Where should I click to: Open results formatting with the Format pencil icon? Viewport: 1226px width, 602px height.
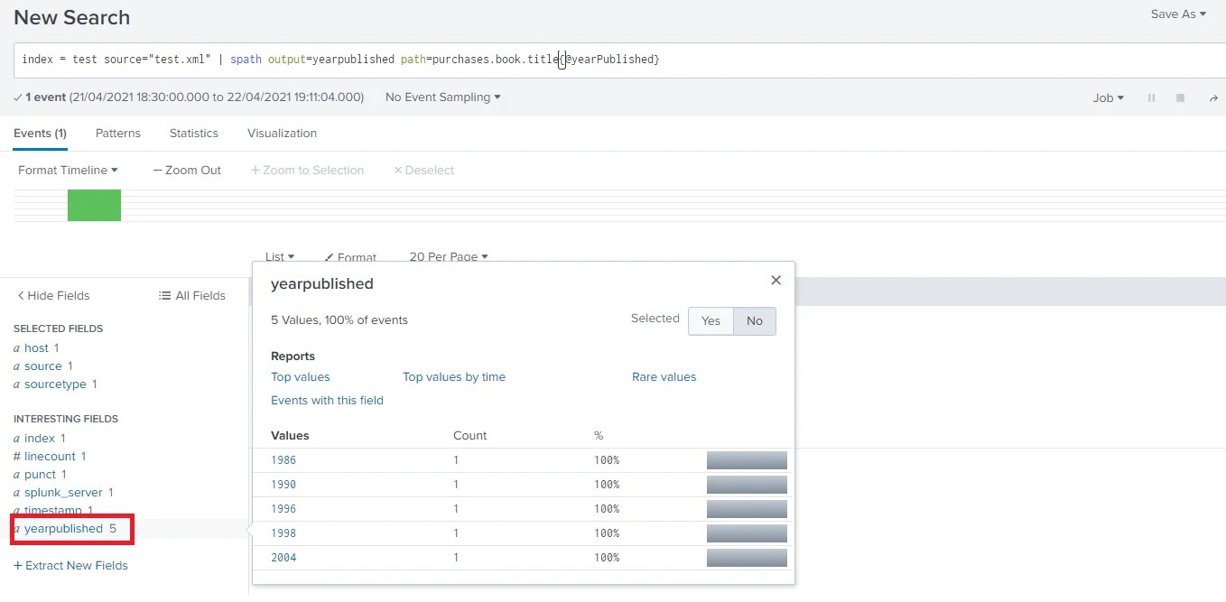[x=350, y=257]
